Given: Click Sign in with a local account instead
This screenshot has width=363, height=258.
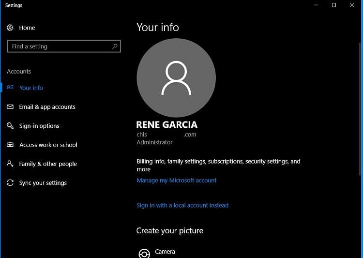Looking at the screenshot, I should (182, 205).
